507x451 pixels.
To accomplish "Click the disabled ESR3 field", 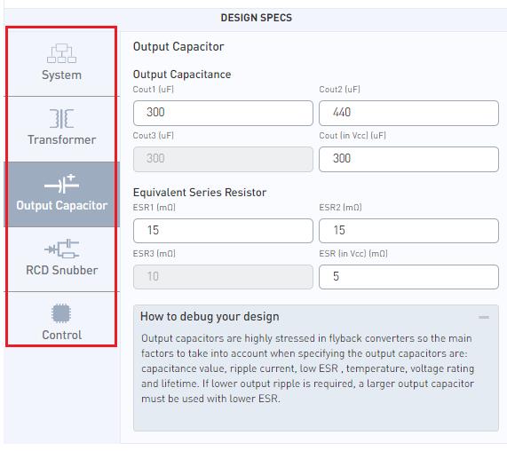I will click(223, 277).
